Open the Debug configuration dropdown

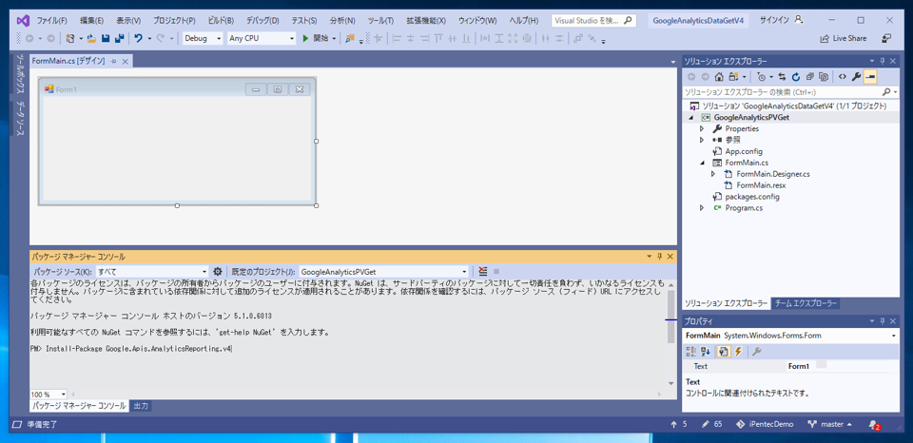click(203, 38)
